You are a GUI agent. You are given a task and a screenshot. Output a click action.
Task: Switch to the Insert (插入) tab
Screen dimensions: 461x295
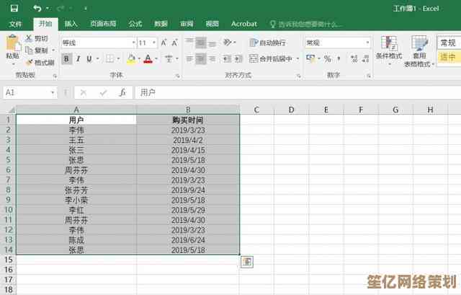71,24
